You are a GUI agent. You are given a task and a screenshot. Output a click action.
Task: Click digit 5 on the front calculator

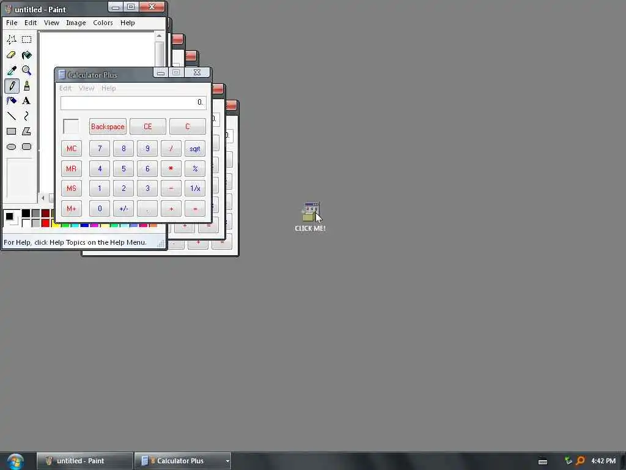point(123,169)
